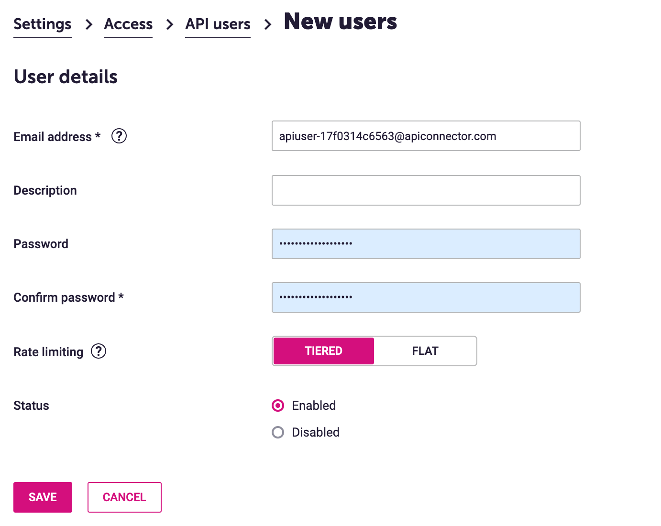Click the Email address help question-mark icon
The image size is (661, 526).
119,136
